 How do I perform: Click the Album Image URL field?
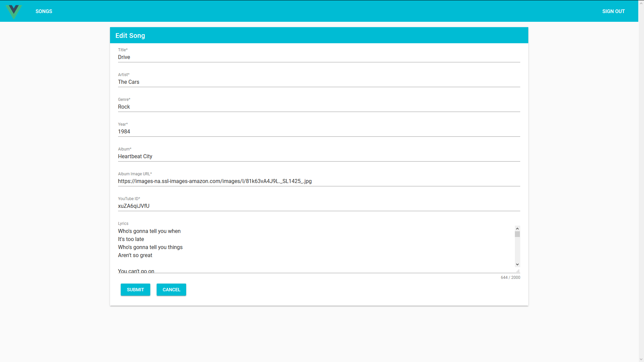pos(319,181)
